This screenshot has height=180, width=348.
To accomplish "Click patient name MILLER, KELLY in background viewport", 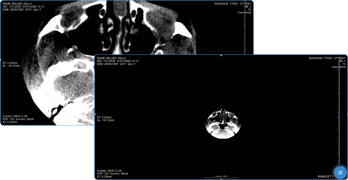I will pyautogui.click(x=17, y=4).
